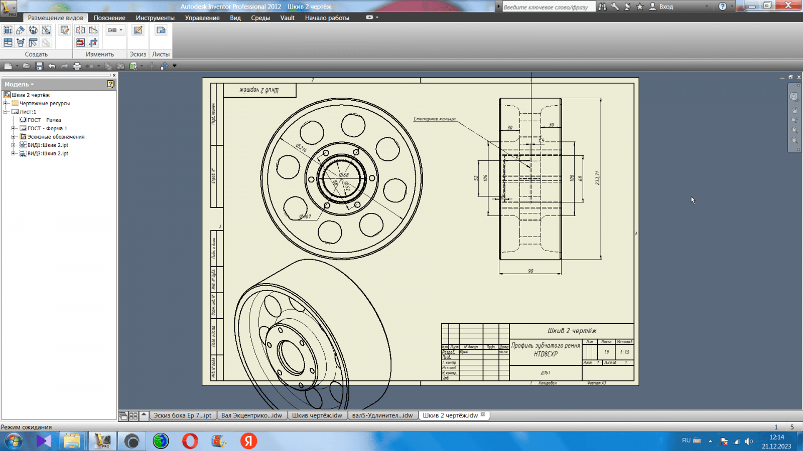Viewport: 803px width, 451px height.
Task: Select the Pan hand tool in navigation bar
Action: point(794,110)
